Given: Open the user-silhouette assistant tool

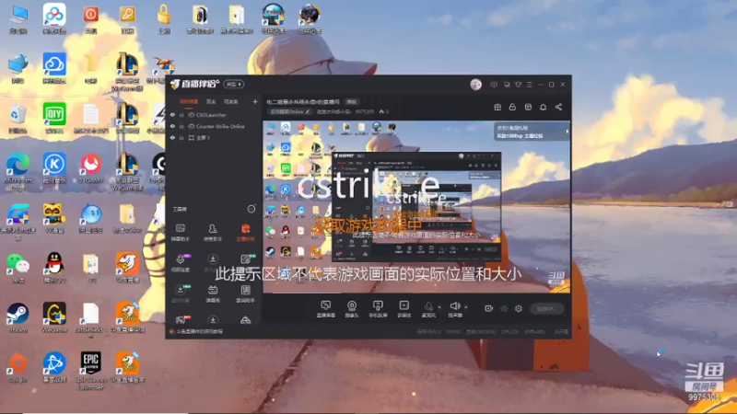Looking at the screenshot, I should (x=213, y=232).
